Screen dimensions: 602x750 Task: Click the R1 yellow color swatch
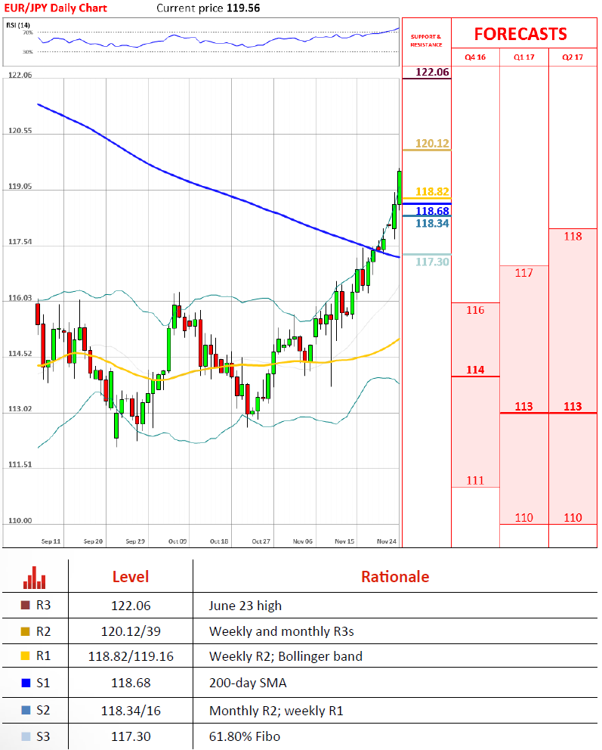click(x=26, y=655)
